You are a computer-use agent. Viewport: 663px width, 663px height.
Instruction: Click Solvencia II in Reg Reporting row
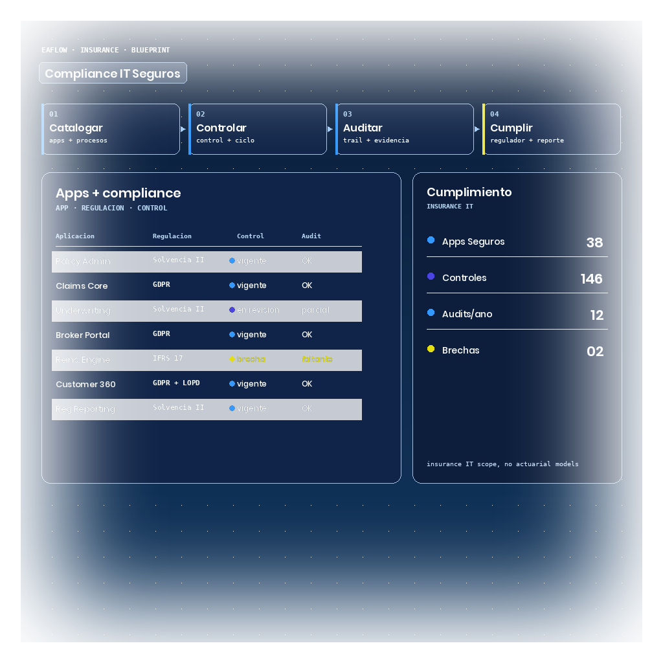click(x=178, y=407)
